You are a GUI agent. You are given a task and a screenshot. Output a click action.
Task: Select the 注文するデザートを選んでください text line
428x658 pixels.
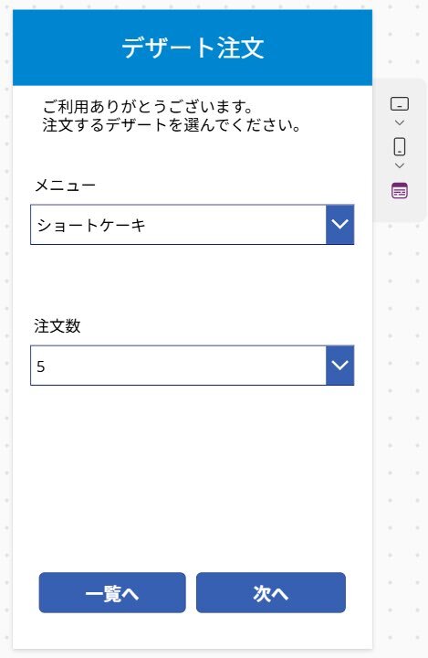coord(172,125)
